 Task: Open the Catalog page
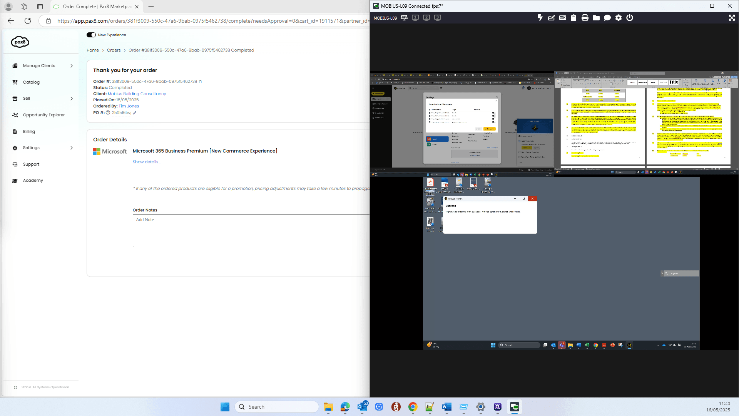tap(31, 82)
